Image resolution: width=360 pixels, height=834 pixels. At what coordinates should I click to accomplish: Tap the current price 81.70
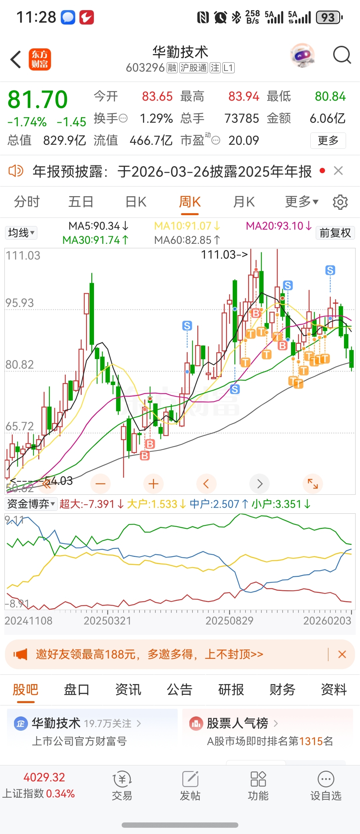point(38,99)
